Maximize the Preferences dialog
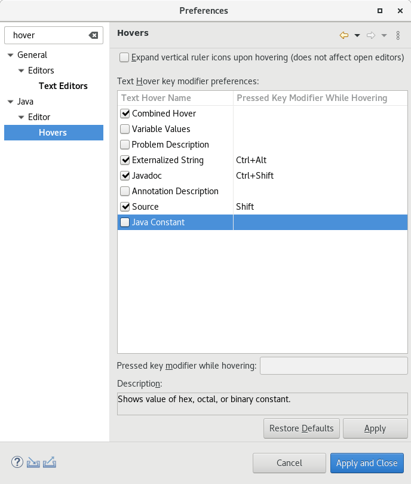 380,11
